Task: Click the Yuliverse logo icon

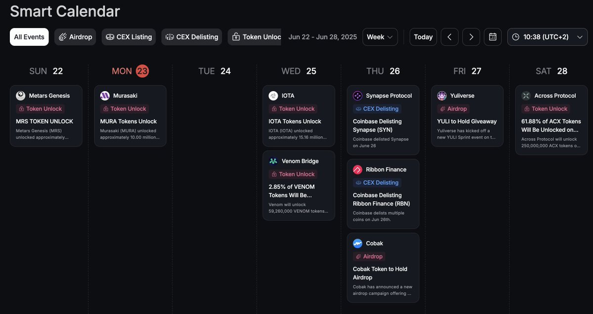Action: click(x=442, y=96)
